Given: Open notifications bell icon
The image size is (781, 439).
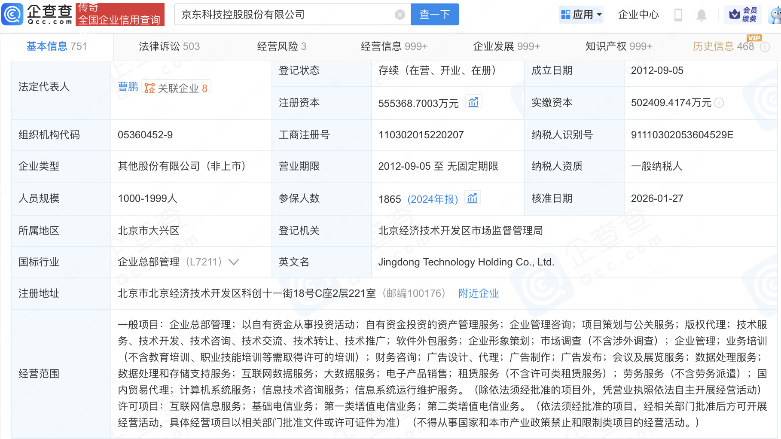Looking at the screenshot, I should [x=701, y=15].
